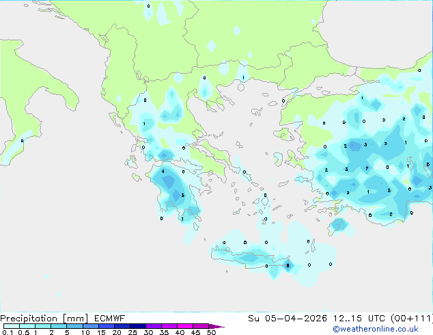This screenshot has width=433, height=335.
Task: Click the blue precipitation patch on Rhodes island
Action: point(339,225)
